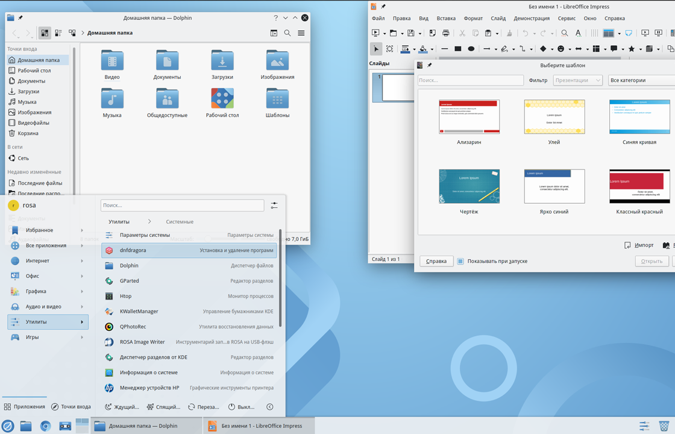Open the 'Вставка' menu in Impress
This screenshot has height=434, width=675.
coord(446,19)
